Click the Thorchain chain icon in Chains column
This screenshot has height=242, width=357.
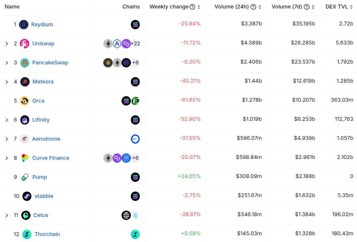[x=135, y=234]
